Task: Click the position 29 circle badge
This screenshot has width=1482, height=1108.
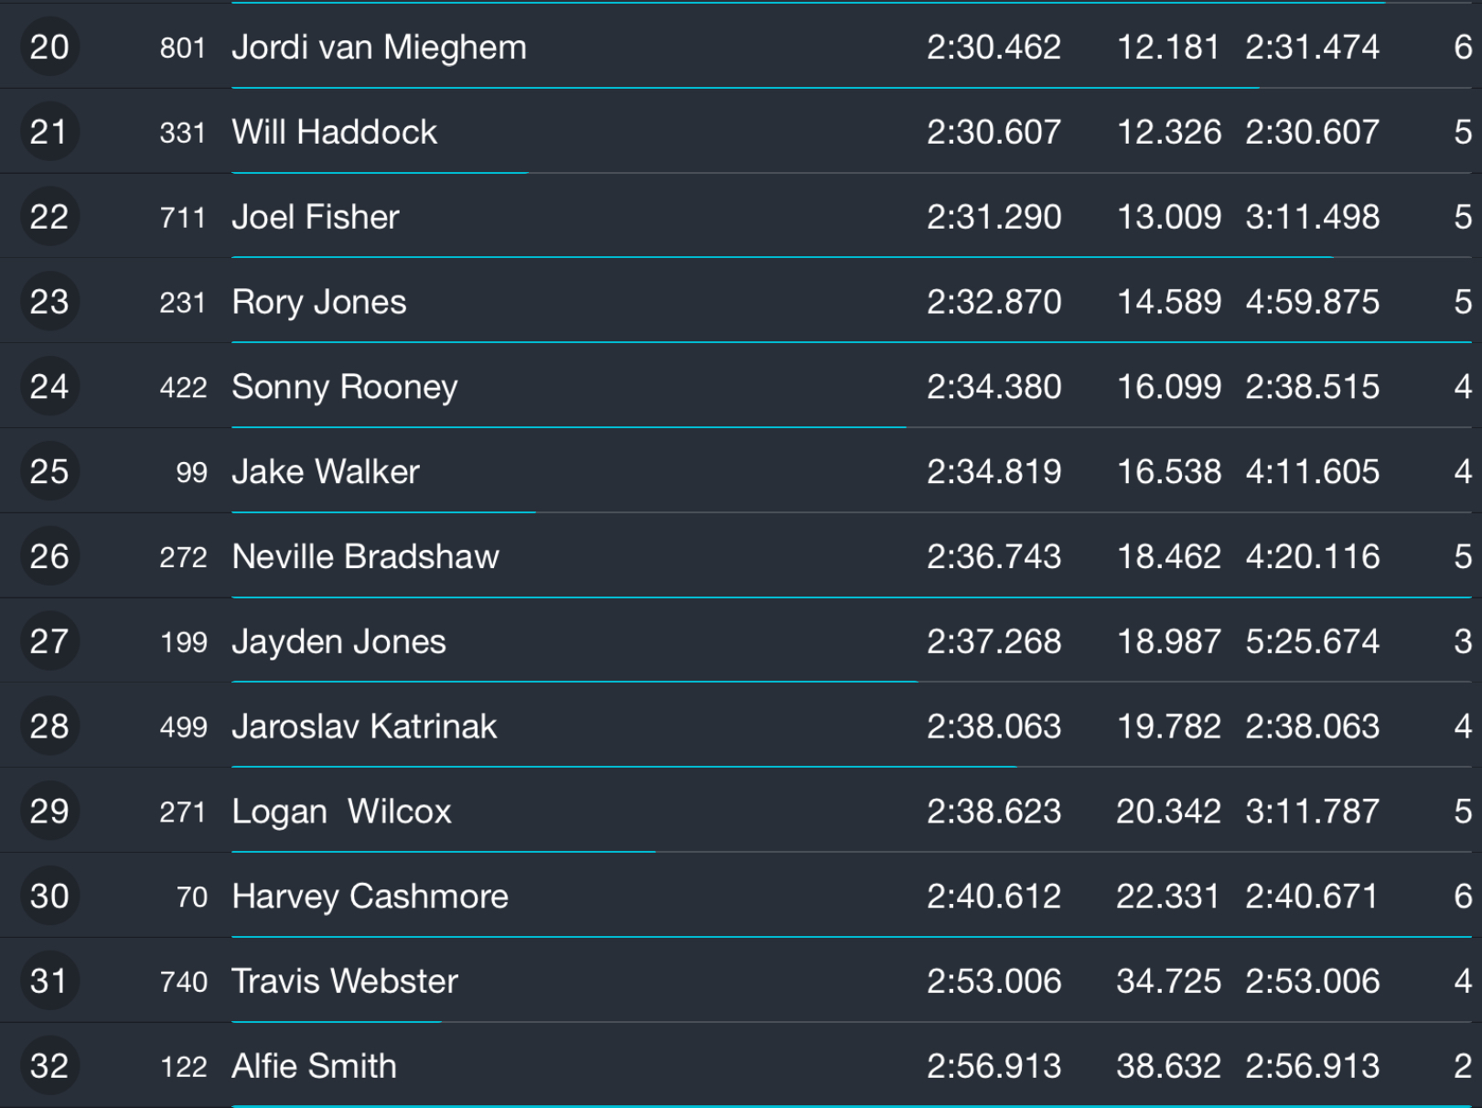Action: tap(49, 812)
